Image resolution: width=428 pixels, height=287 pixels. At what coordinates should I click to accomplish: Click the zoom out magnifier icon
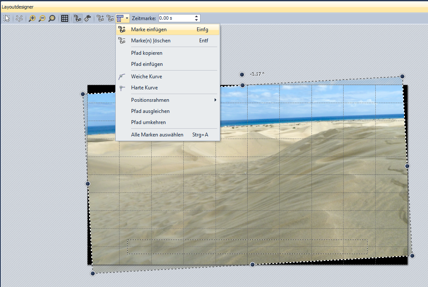[x=42, y=18]
